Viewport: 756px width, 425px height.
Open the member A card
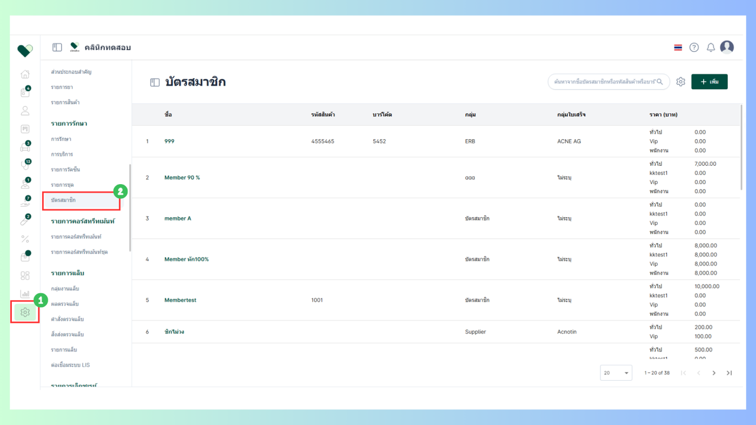click(178, 219)
